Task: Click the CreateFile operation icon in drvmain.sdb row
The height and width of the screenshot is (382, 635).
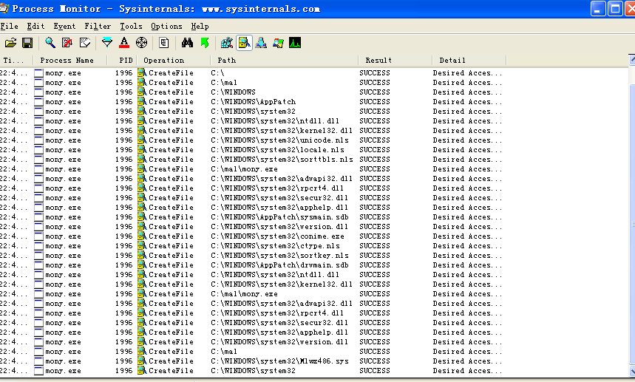Action: pyautogui.click(x=142, y=265)
